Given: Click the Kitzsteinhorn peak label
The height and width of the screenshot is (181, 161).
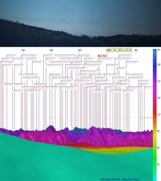Looking at the screenshot, I should (125, 56).
